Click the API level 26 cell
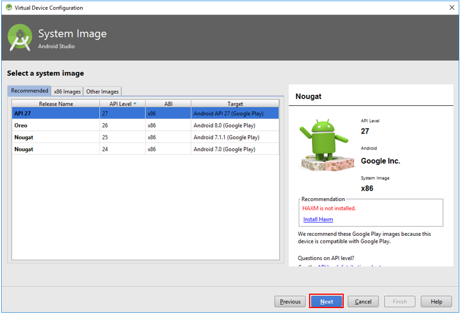 pos(122,125)
